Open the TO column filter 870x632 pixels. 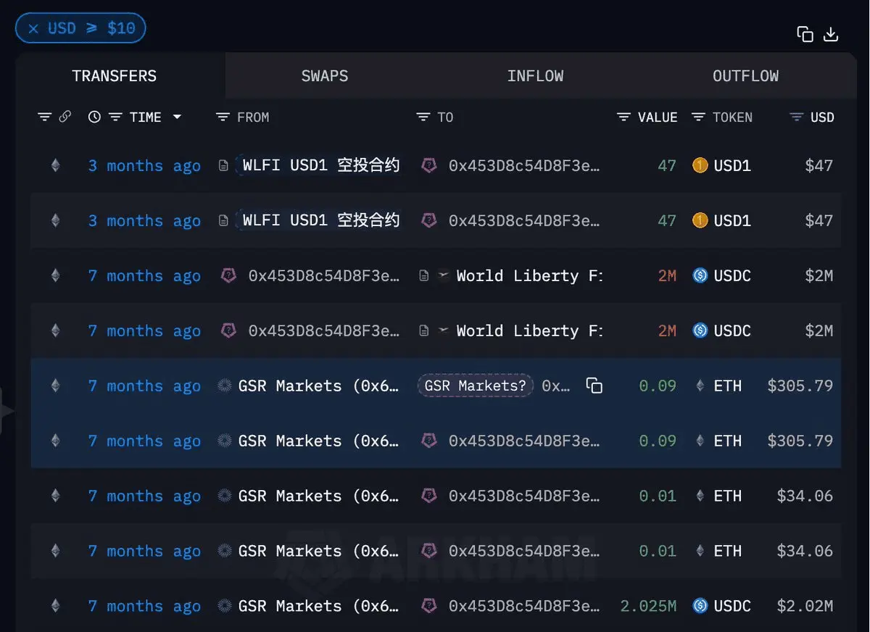click(x=423, y=117)
